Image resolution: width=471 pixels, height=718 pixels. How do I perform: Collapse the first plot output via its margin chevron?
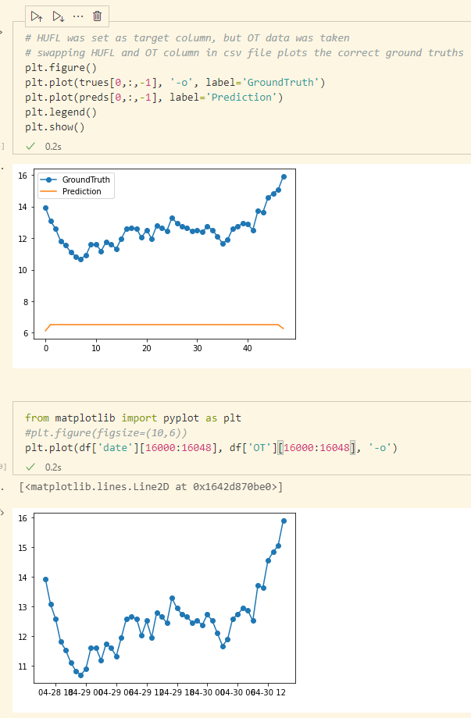point(2,169)
